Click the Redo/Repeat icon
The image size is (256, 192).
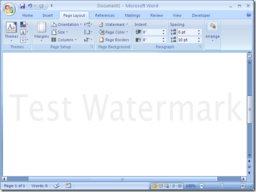point(41,6)
